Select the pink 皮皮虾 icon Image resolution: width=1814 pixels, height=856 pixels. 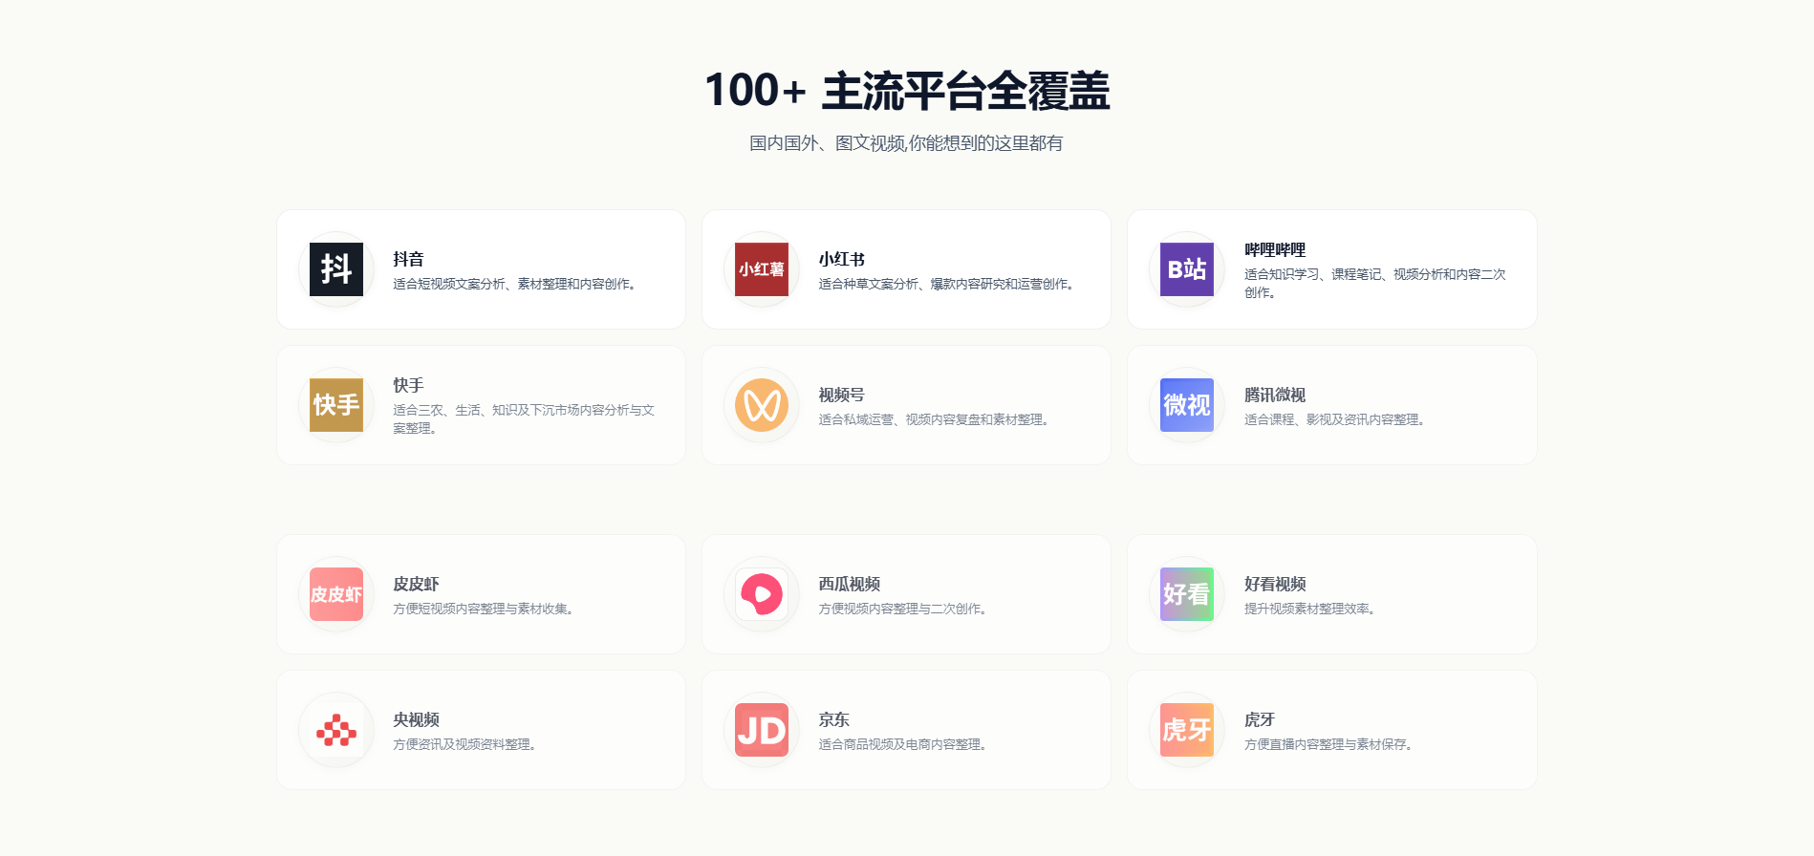click(336, 594)
